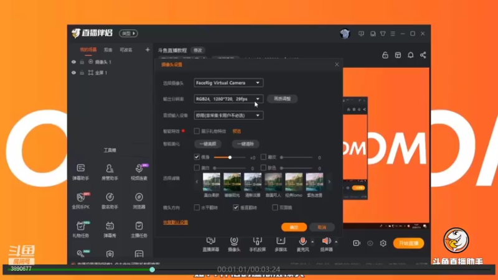The height and width of the screenshot is (280, 498).
Task: Click the 取消 cancel button
Action: pos(322,227)
